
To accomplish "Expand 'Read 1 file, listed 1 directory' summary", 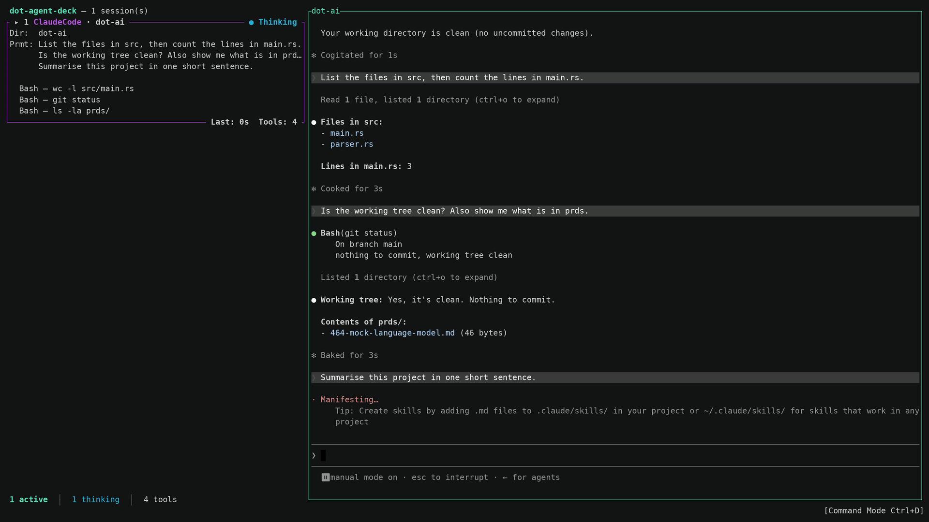I will (x=440, y=100).
